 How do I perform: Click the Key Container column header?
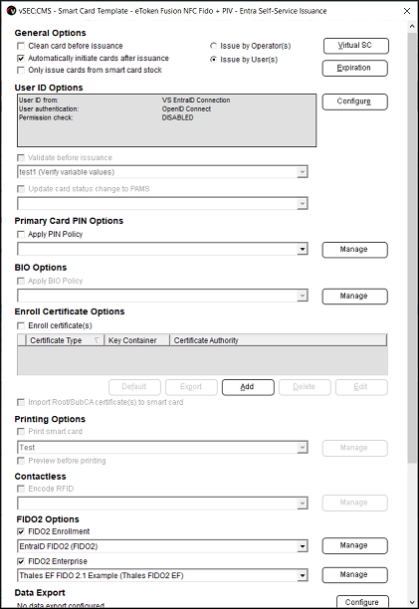tap(136, 340)
